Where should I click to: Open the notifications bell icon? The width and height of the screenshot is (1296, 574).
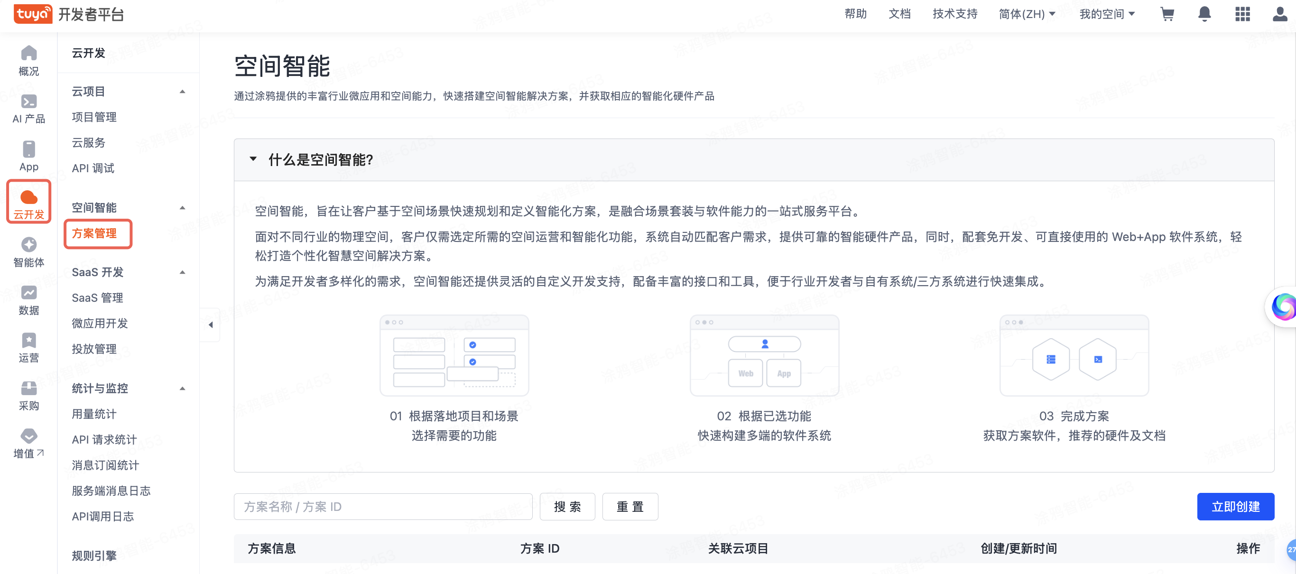(x=1204, y=14)
